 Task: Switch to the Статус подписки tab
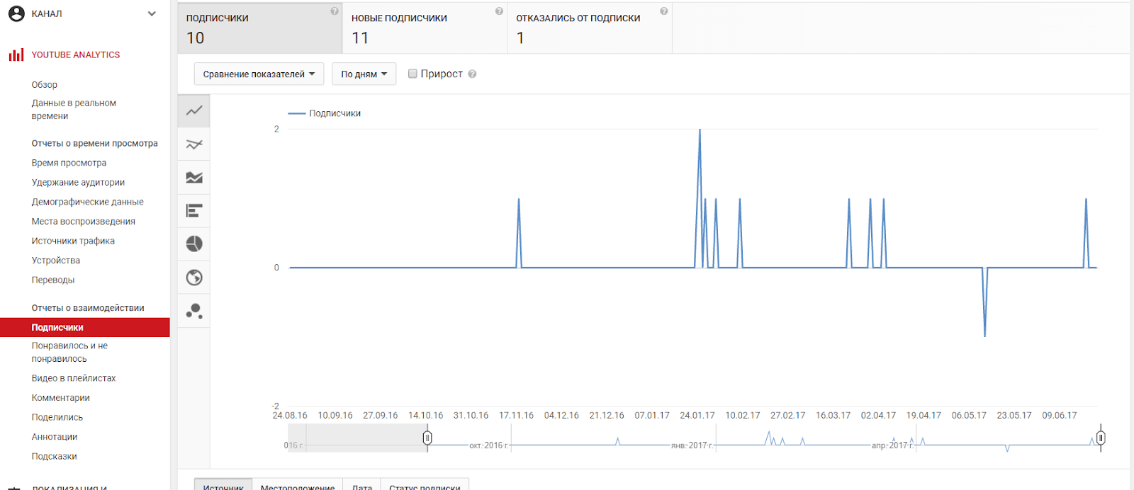tap(425, 485)
